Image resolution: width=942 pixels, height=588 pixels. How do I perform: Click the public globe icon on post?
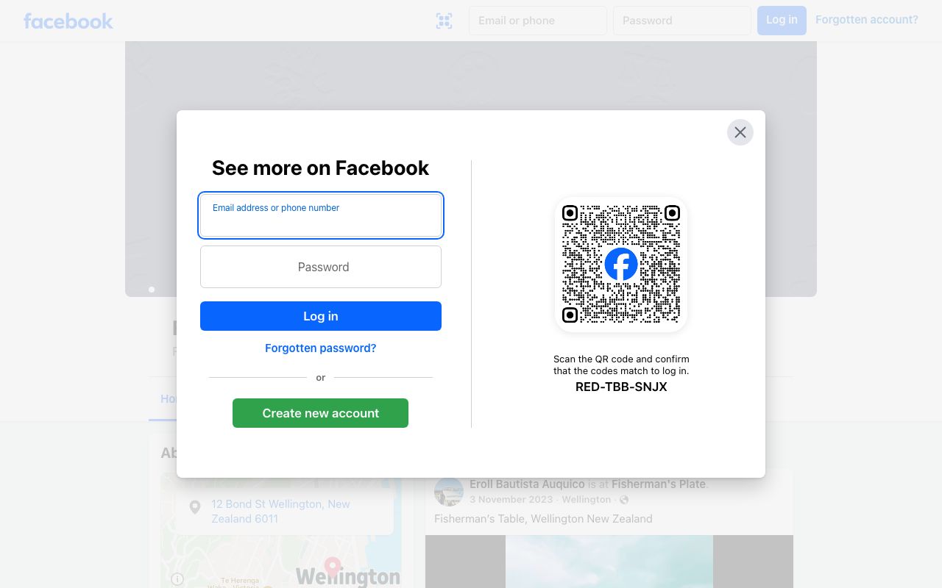(x=624, y=500)
